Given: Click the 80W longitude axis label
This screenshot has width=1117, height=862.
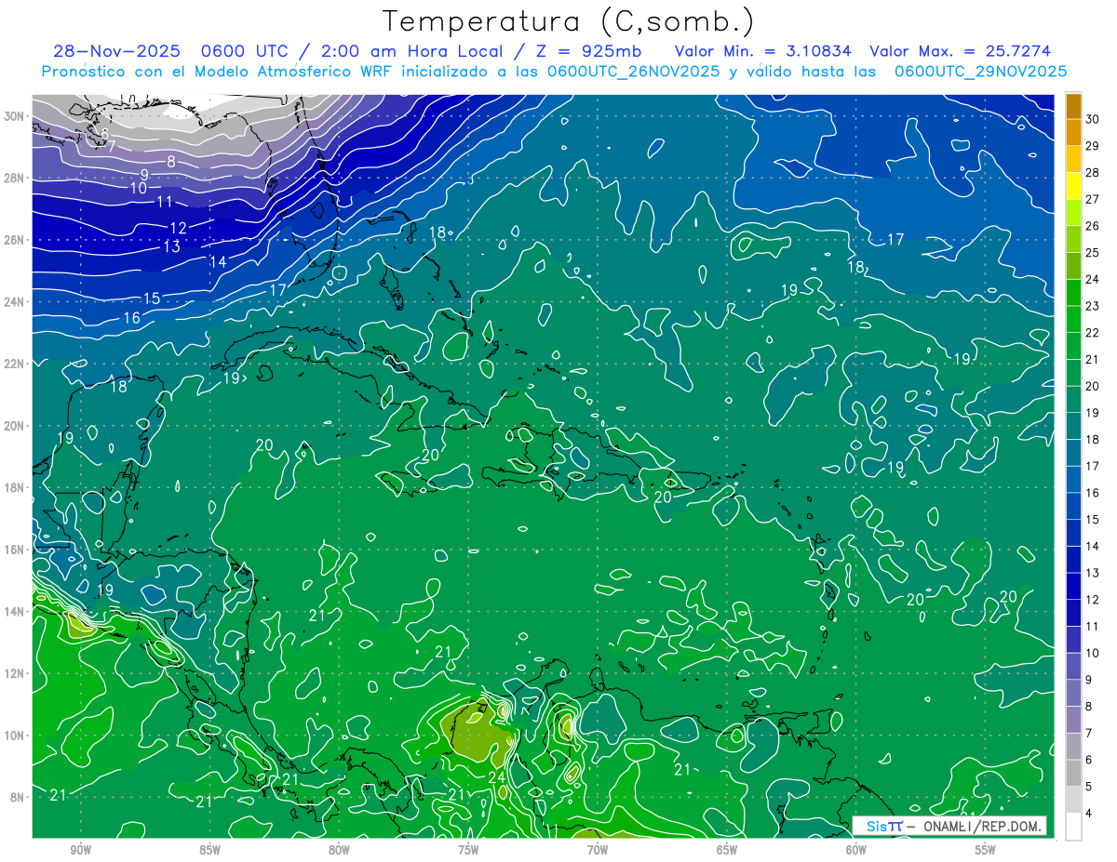Looking at the screenshot, I should [x=339, y=850].
